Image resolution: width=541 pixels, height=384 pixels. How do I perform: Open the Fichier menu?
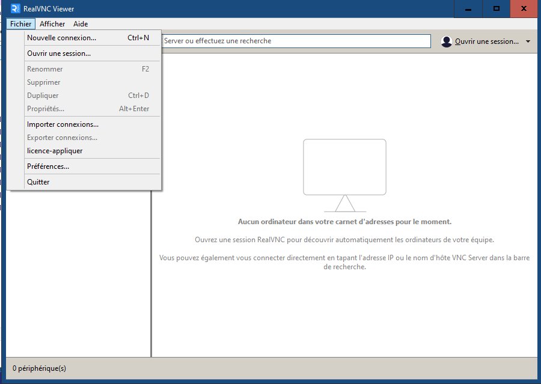point(20,24)
